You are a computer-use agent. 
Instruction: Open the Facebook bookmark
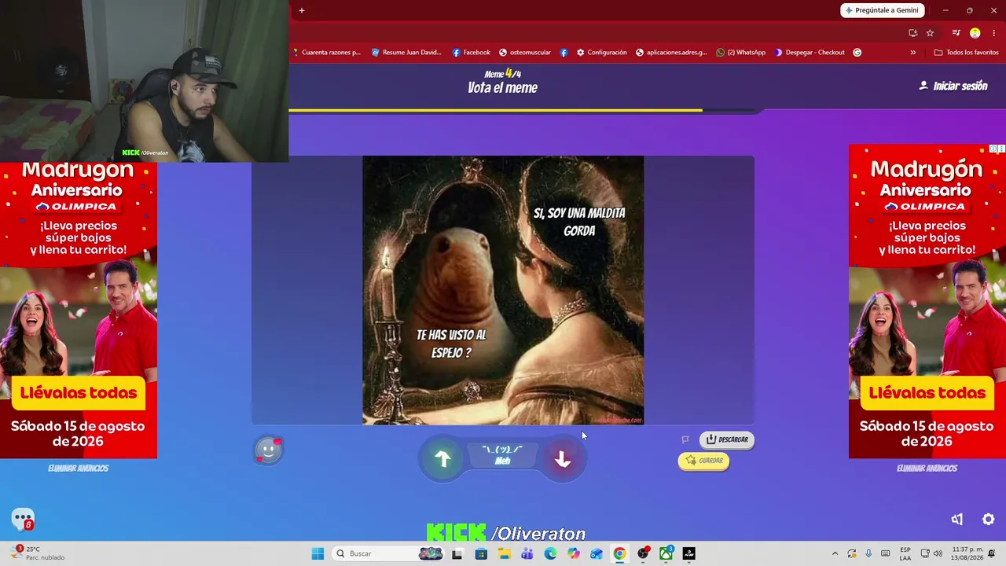point(471,53)
